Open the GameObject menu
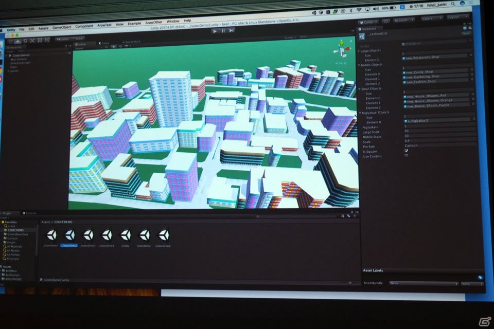 click(x=62, y=28)
